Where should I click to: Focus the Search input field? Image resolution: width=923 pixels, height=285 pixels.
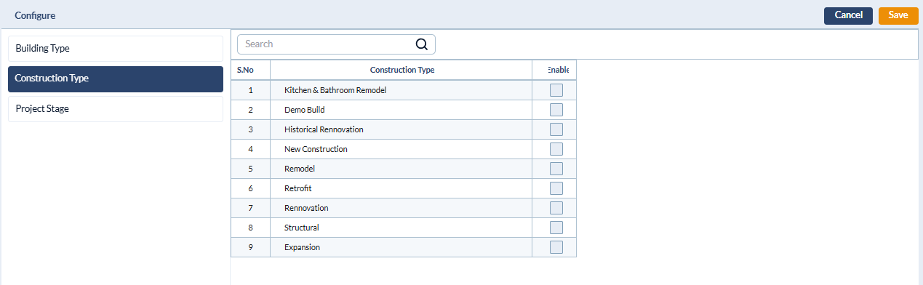pos(336,44)
